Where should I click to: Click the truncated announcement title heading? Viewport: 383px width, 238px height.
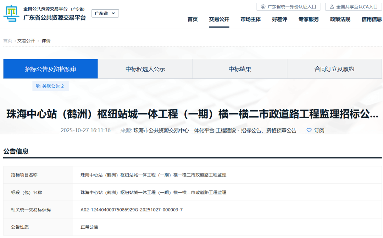point(192,114)
